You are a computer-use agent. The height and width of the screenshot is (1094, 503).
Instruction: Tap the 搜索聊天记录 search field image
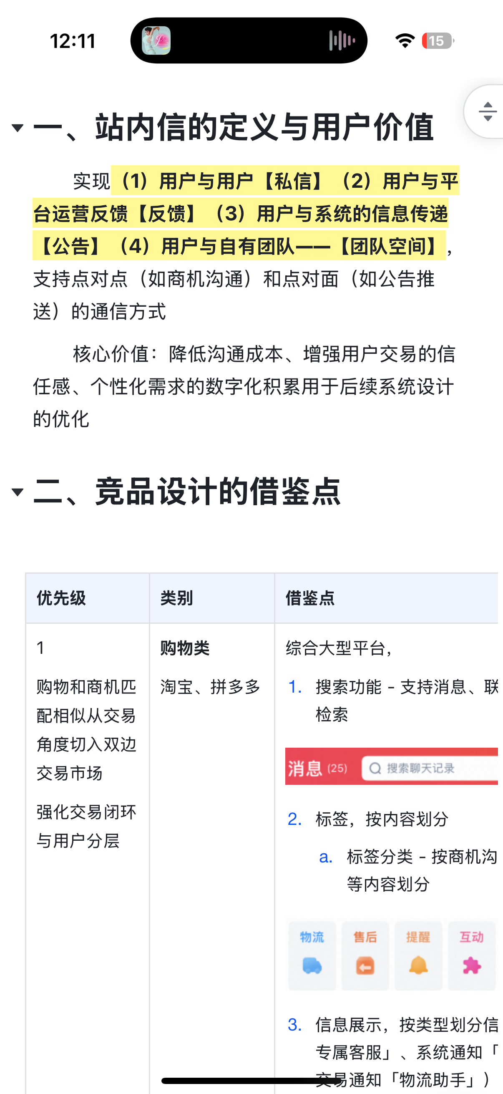[430, 768]
